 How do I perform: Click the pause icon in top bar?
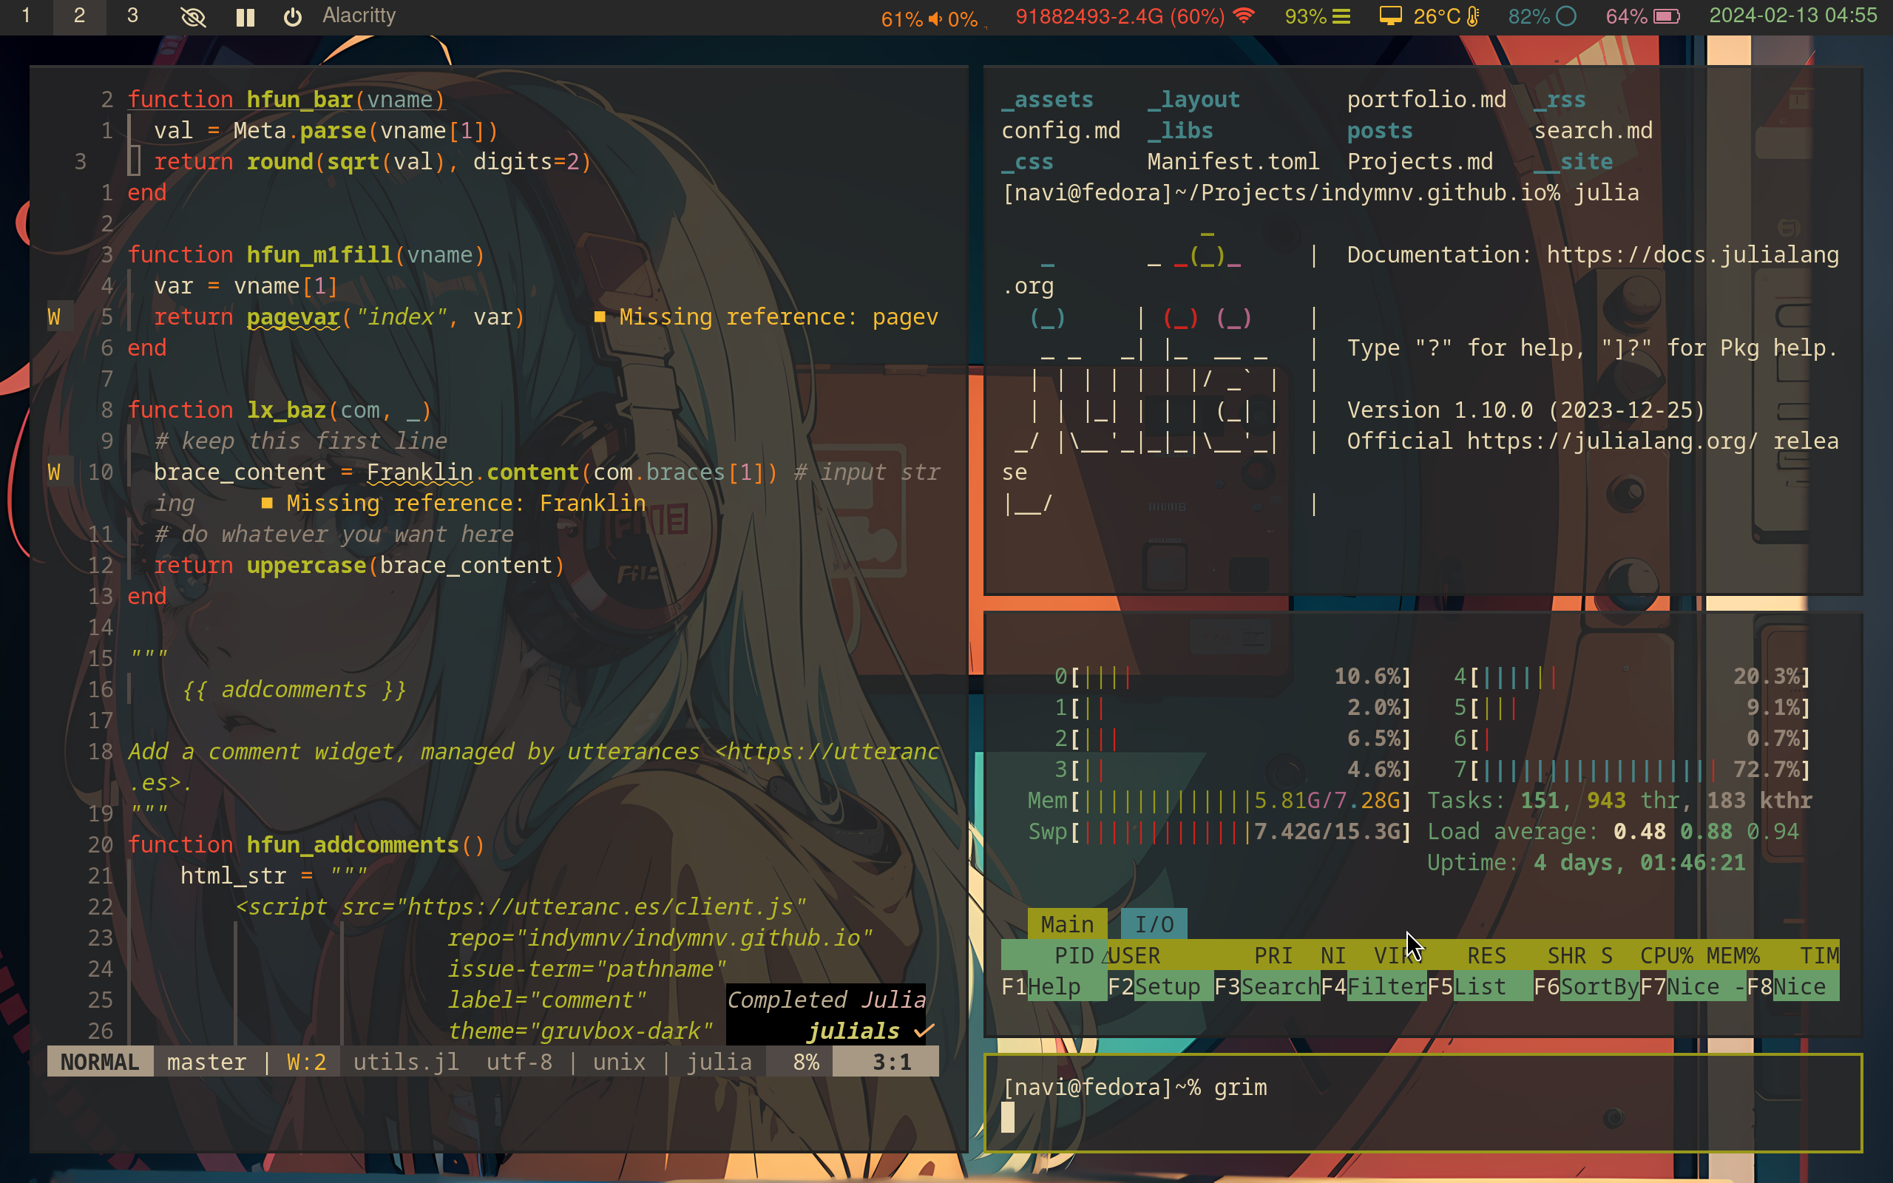click(x=245, y=16)
